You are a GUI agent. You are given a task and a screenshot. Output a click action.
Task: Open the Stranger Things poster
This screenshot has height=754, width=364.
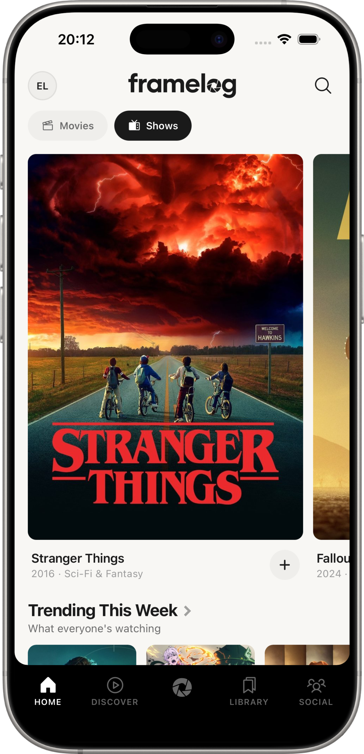[x=165, y=347]
